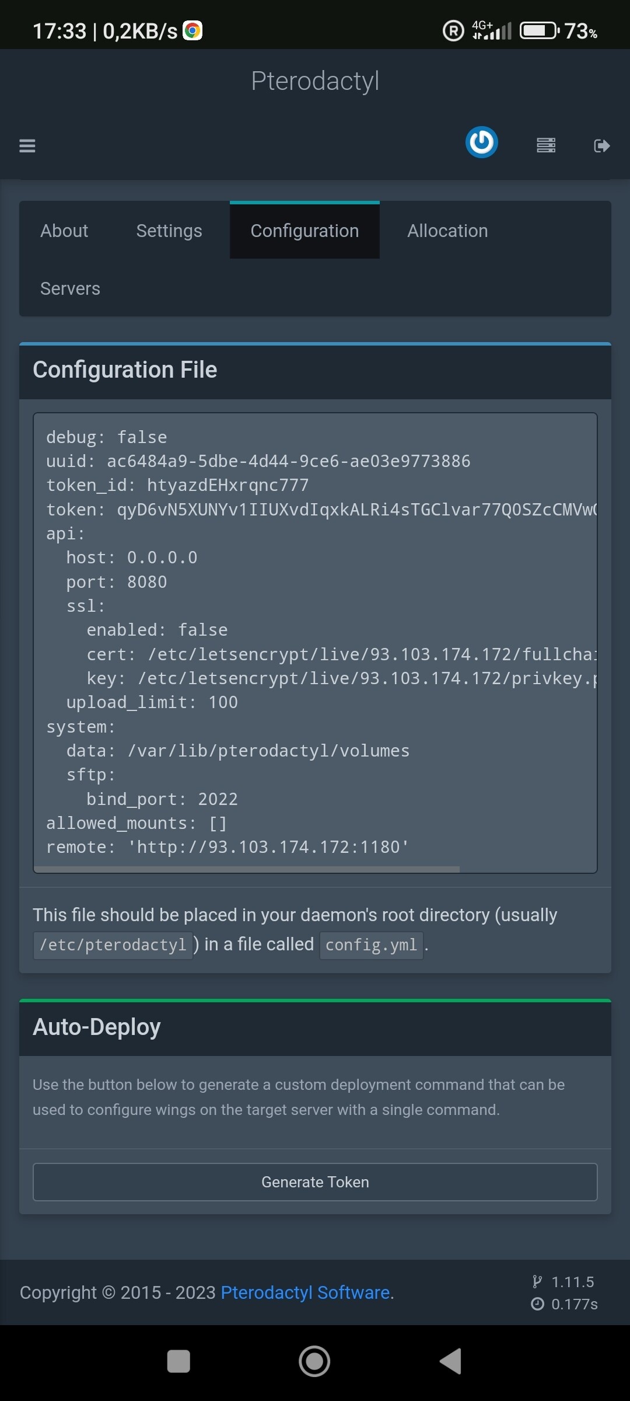
Task: Open the server list icon in header
Action: click(x=546, y=145)
